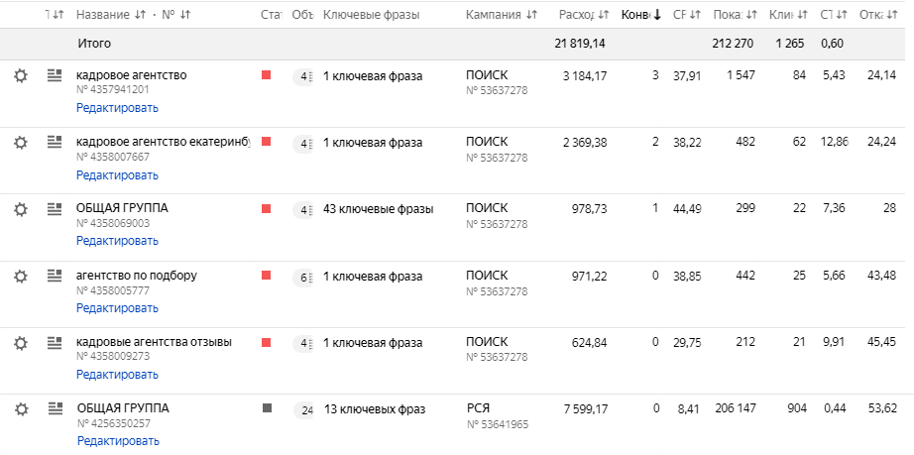
Task: Click 'Редактировать' under 'кадровые агентства отзывы'
Action: click(x=117, y=375)
